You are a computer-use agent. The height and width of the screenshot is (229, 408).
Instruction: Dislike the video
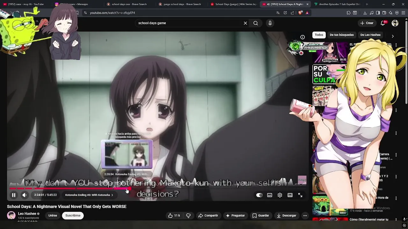coord(188,215)
